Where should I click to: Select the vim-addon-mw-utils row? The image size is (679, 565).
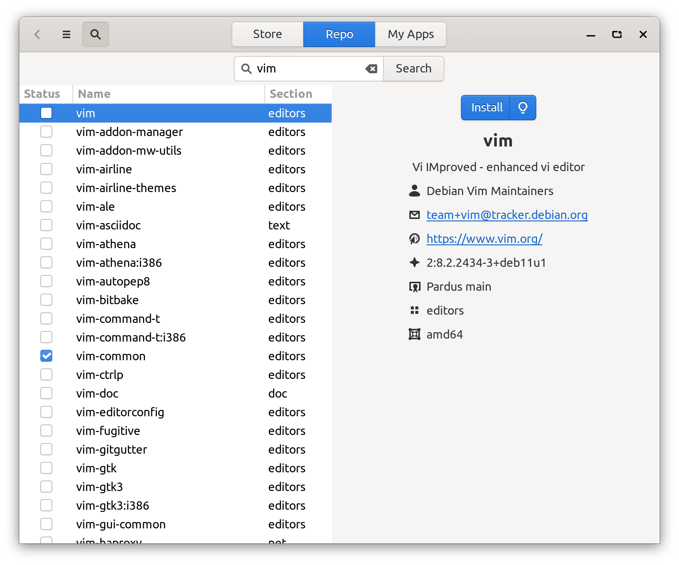(176, 150)
